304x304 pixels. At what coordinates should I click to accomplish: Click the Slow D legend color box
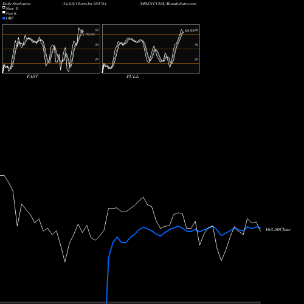tap(4, 8)
